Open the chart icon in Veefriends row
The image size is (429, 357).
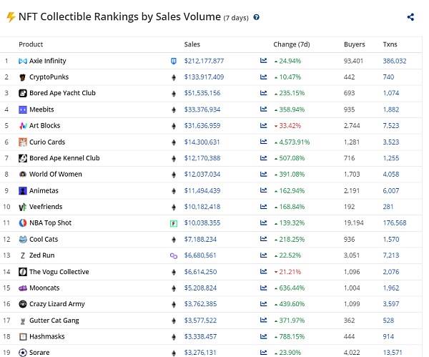coord(263,207)
